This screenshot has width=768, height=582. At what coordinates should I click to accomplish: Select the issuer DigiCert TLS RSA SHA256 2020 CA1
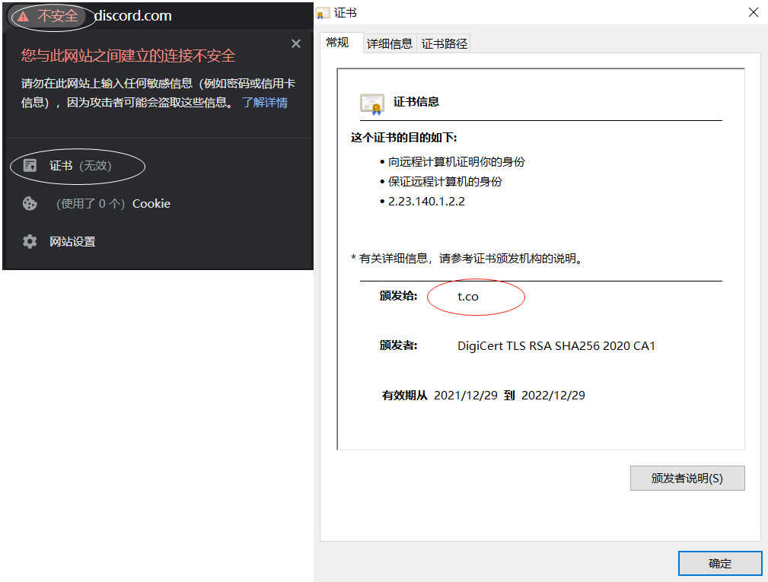tap(556, 345)
